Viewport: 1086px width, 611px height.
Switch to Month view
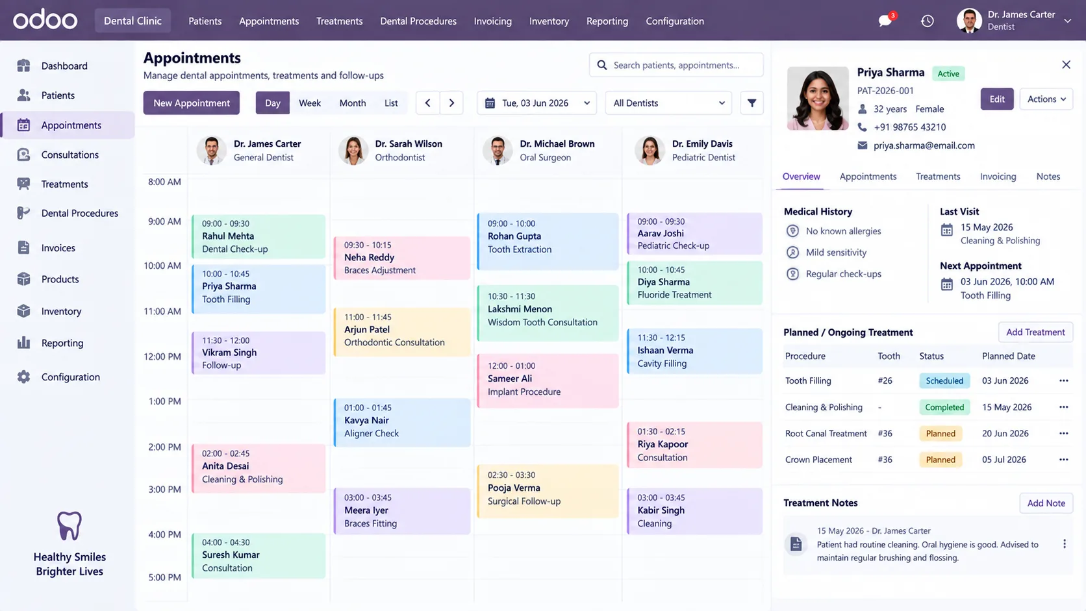pyautogui.click(x=353, y=103)
